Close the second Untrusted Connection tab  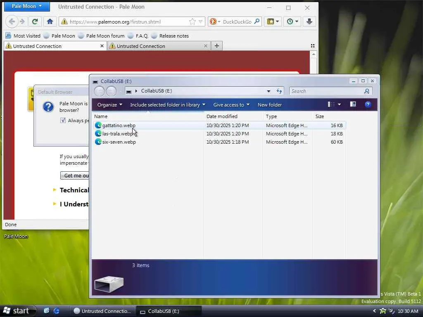tap(206, 46)
